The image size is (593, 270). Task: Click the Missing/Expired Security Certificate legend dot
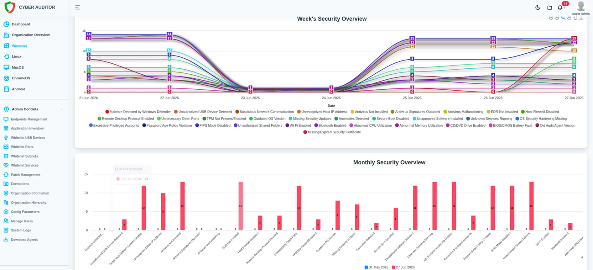coord(305,132)
